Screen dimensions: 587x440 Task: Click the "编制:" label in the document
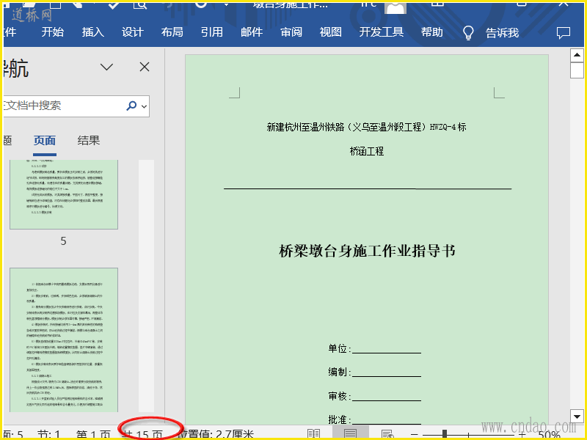coord(340,372)
